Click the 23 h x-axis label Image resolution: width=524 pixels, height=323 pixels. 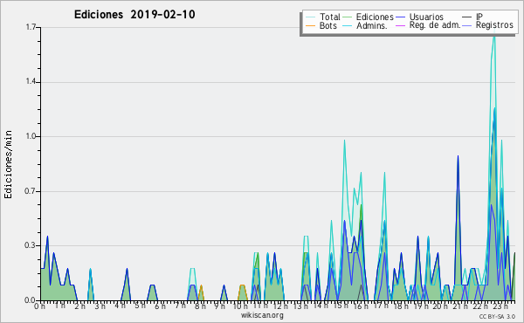pyautogui.click(x=500, y=306)
